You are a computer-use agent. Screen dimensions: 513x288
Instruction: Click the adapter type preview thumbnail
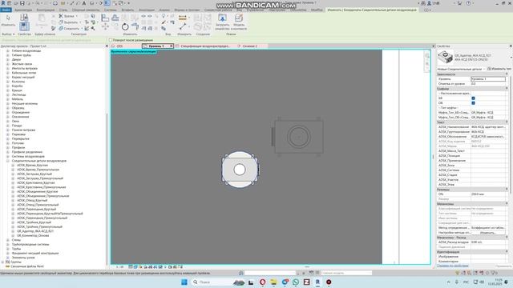pyautogui.click(x=446, y=58)
